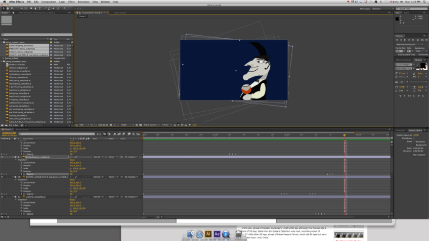Click the Opacity stopwatch for layer 9

click(x=21, y=174)
